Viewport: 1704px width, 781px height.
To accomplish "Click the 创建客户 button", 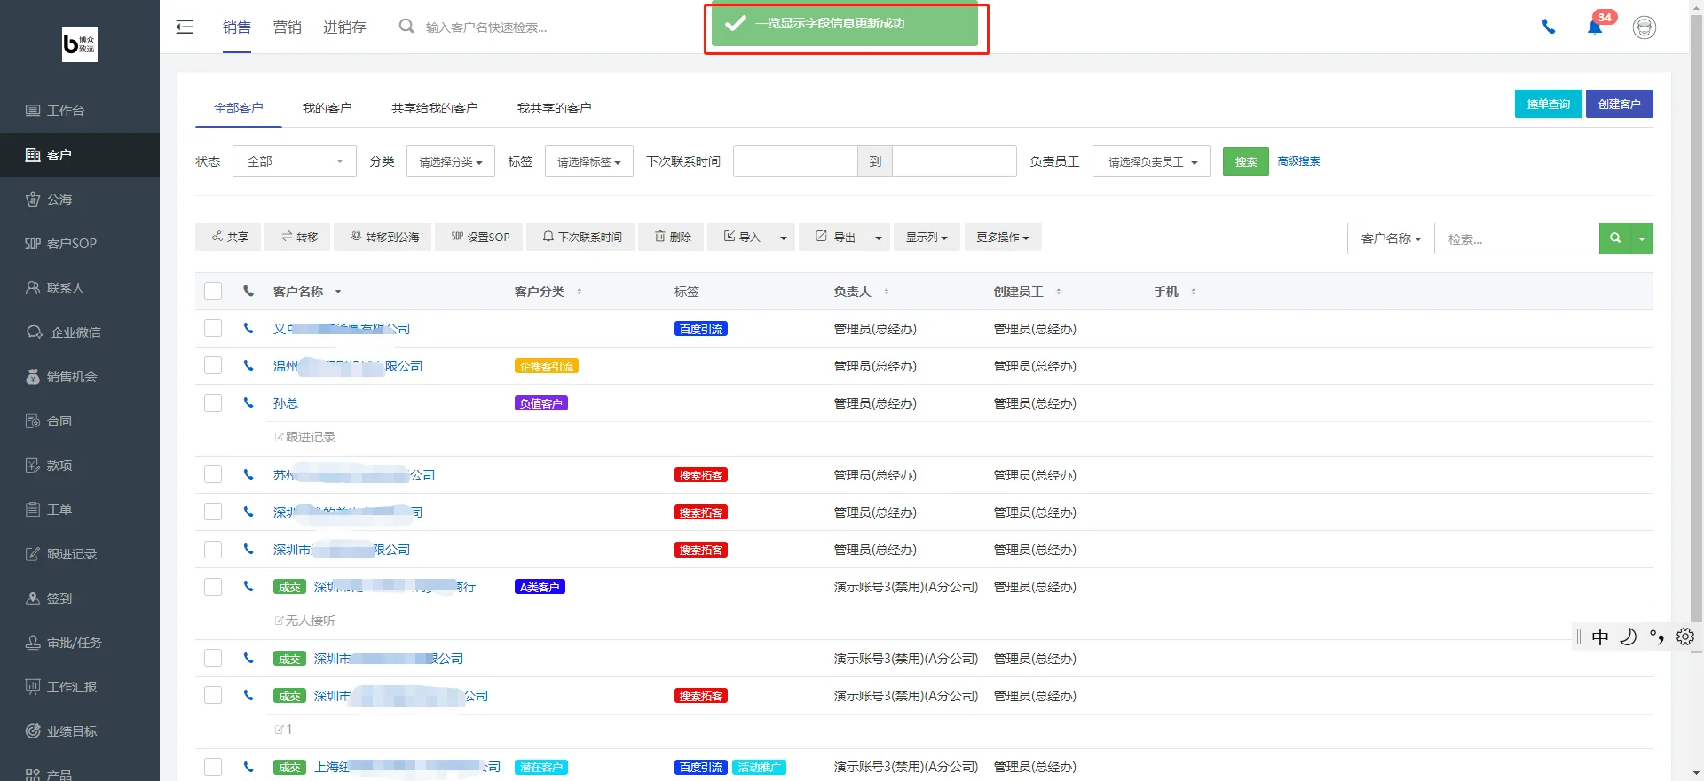I will pyautogui.click(x=1619, y=104).
